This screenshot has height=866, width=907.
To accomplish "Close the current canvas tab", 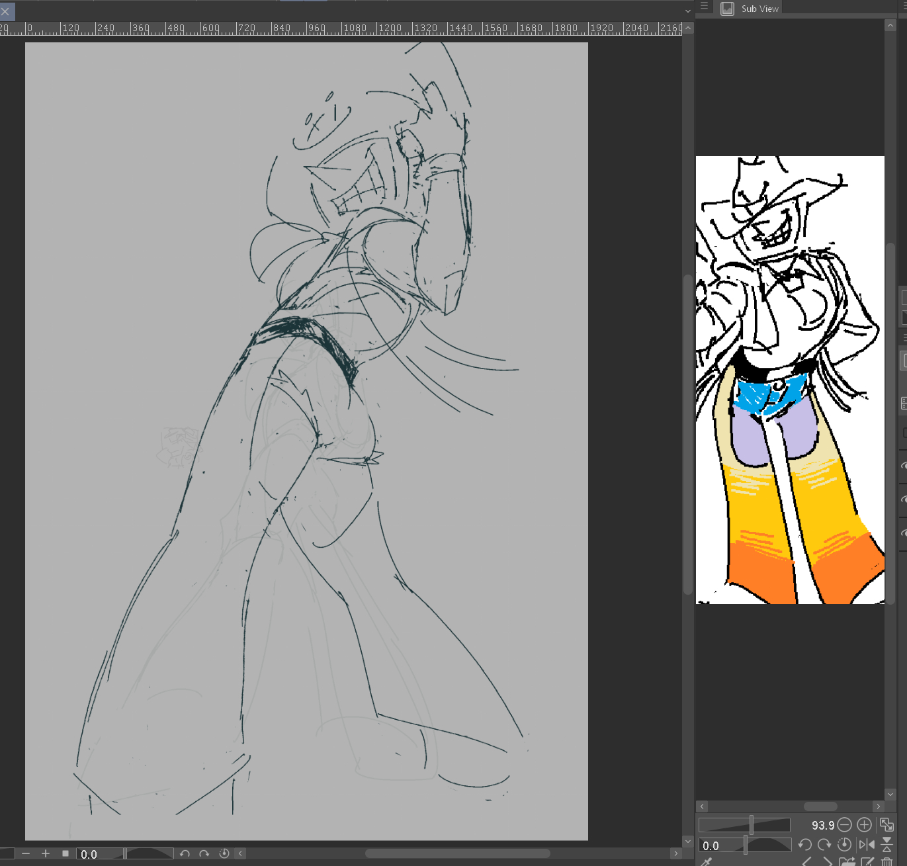I will [6, 11].
